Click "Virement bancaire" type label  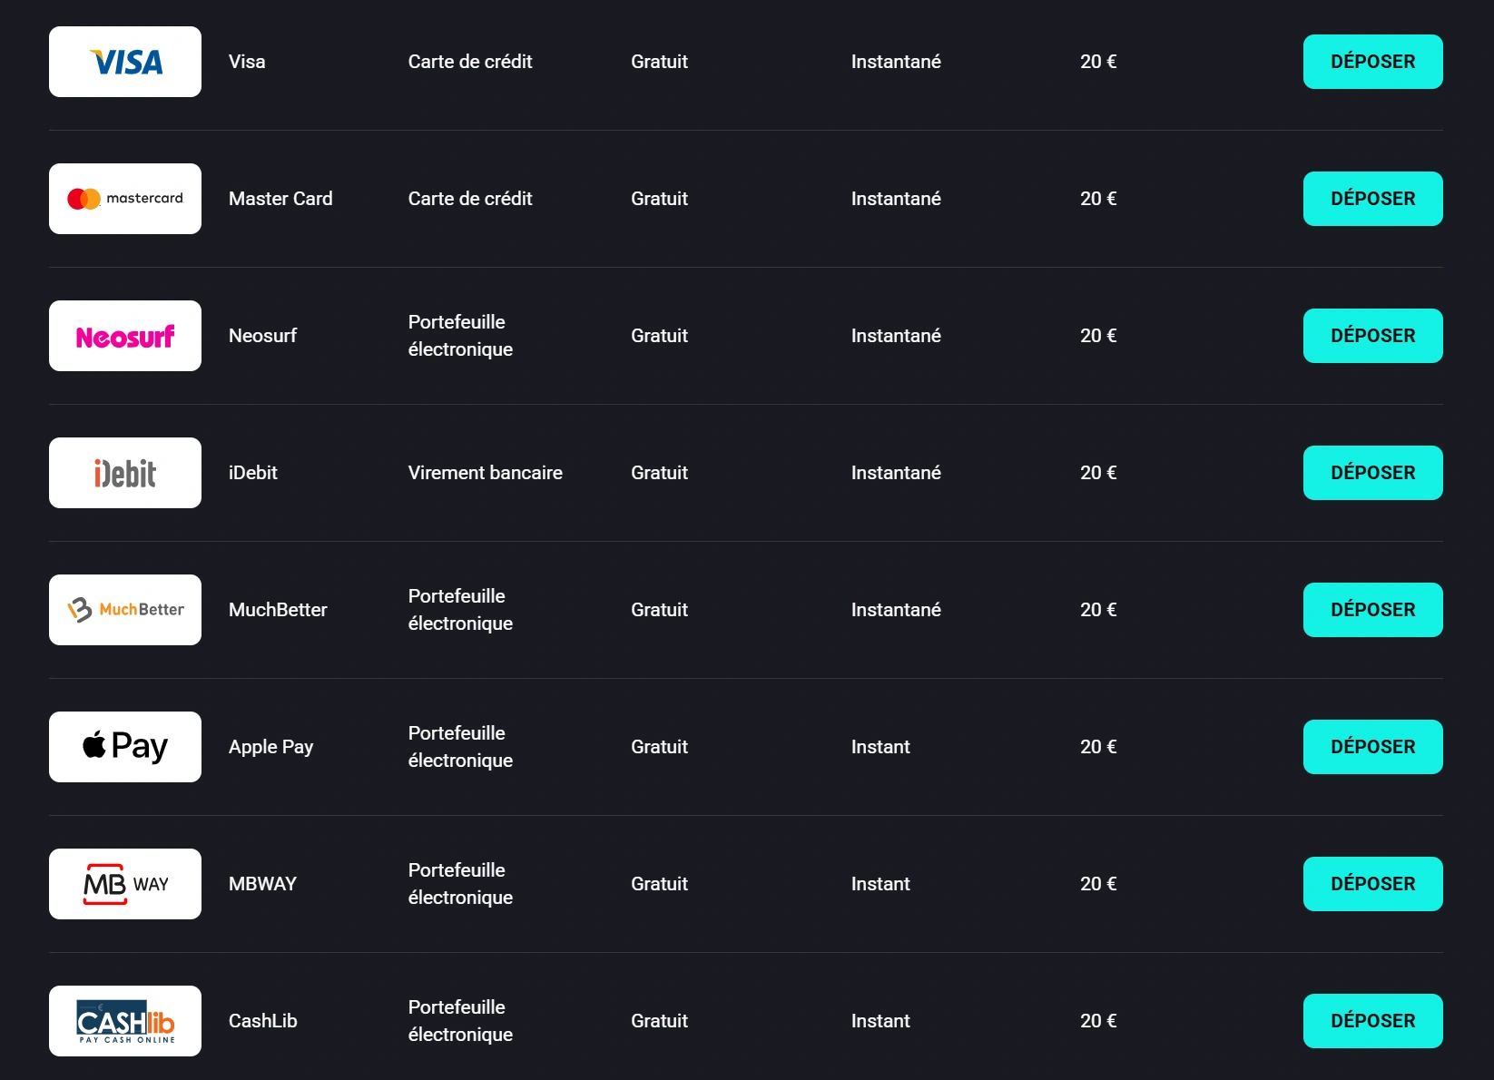[x=485, y=473]
